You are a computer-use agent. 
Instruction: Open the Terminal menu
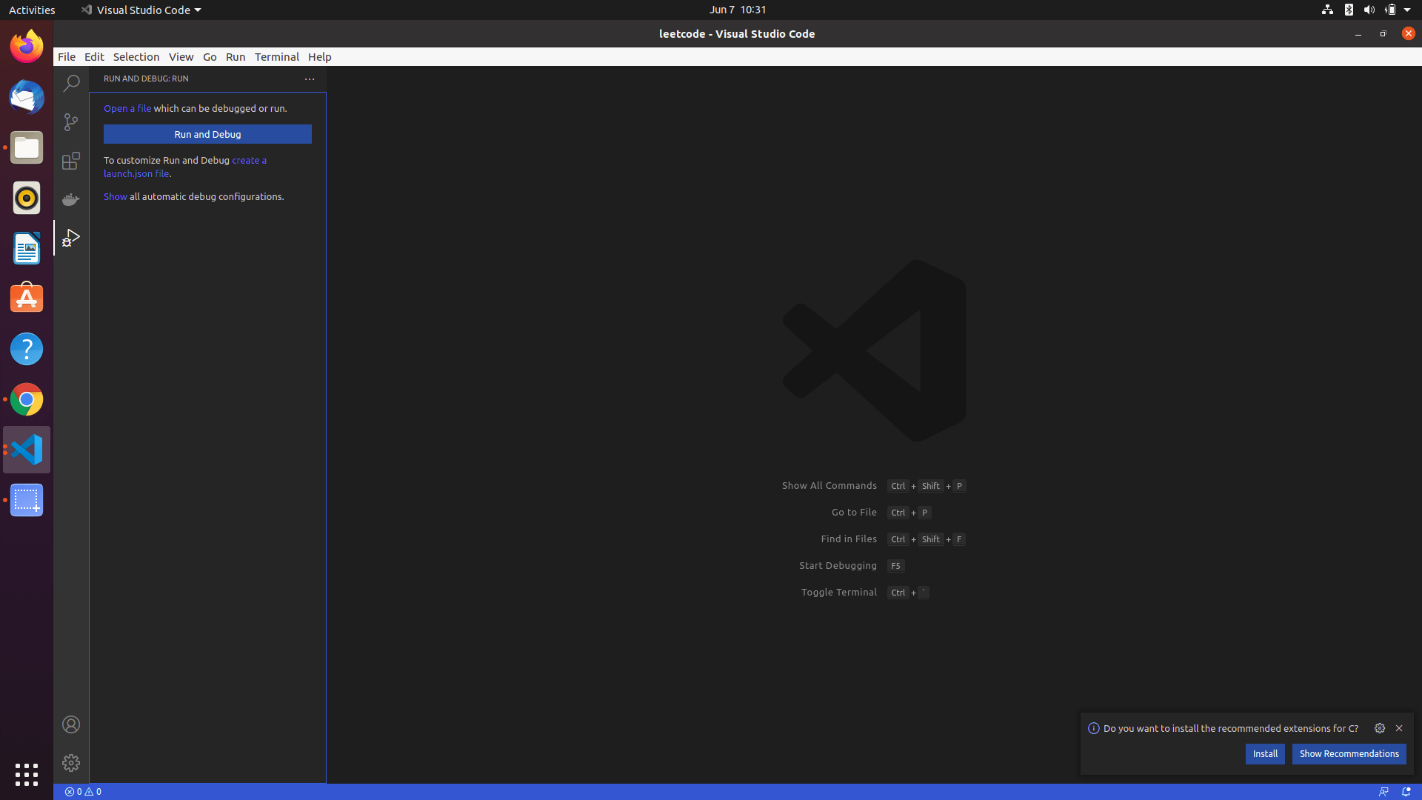point(277,56)
